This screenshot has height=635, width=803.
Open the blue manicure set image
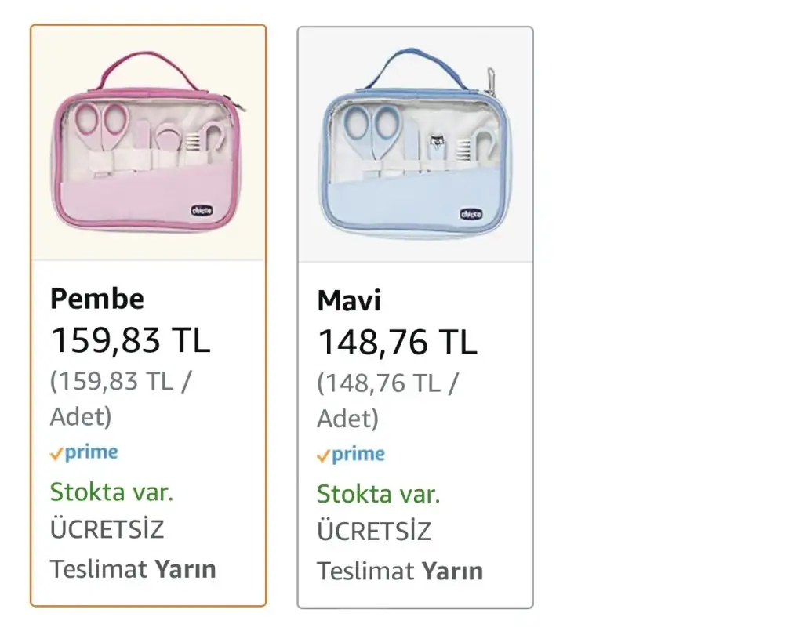coord(416,145)
